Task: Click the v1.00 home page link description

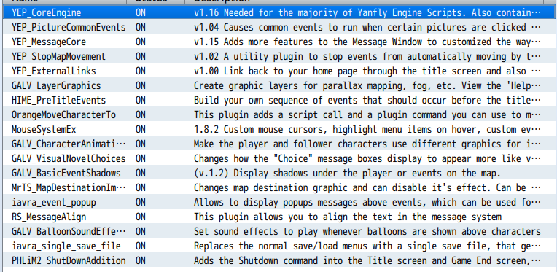Action: click(x=367, y=71)
